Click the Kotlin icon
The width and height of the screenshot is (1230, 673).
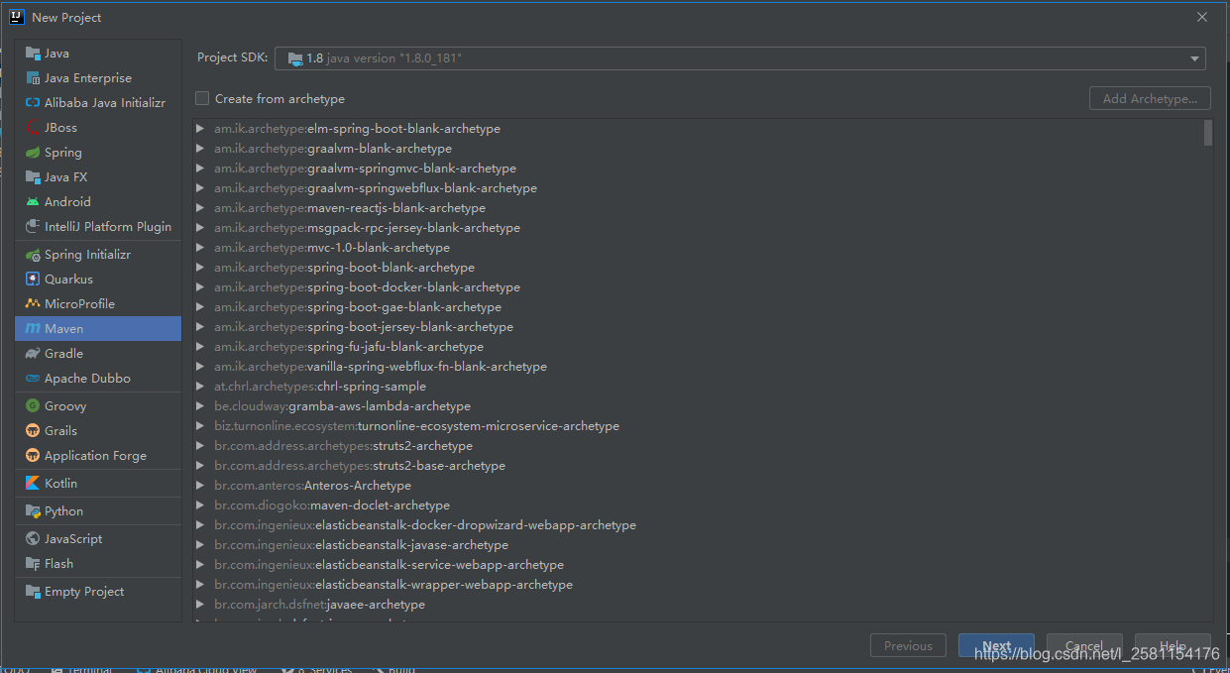coord(33,484)
